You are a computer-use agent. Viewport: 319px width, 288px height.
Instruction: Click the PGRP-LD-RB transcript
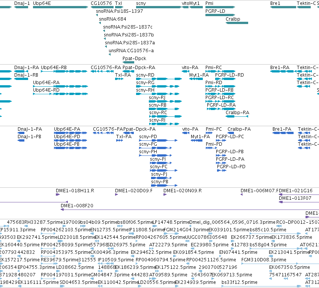[220, 94]
